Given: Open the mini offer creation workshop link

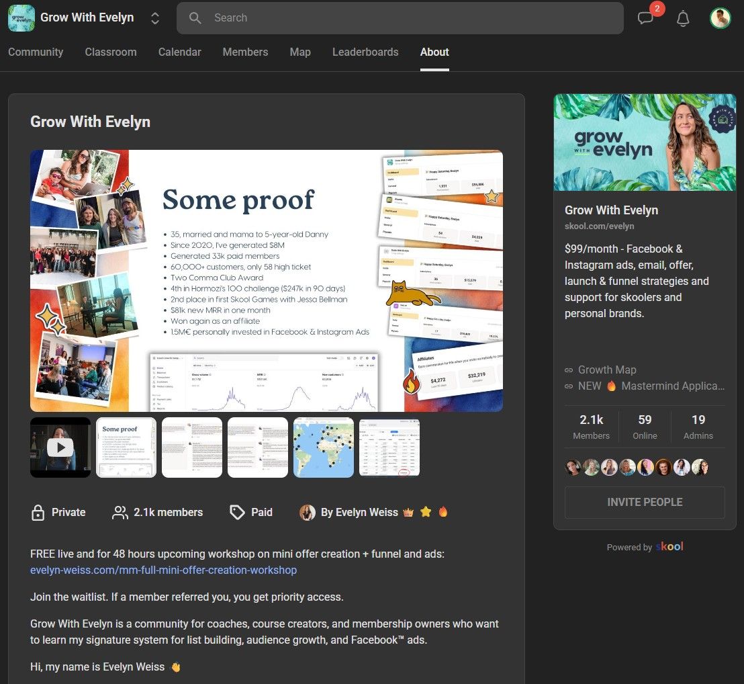Looking at the screenshot, I should [164, 570].
